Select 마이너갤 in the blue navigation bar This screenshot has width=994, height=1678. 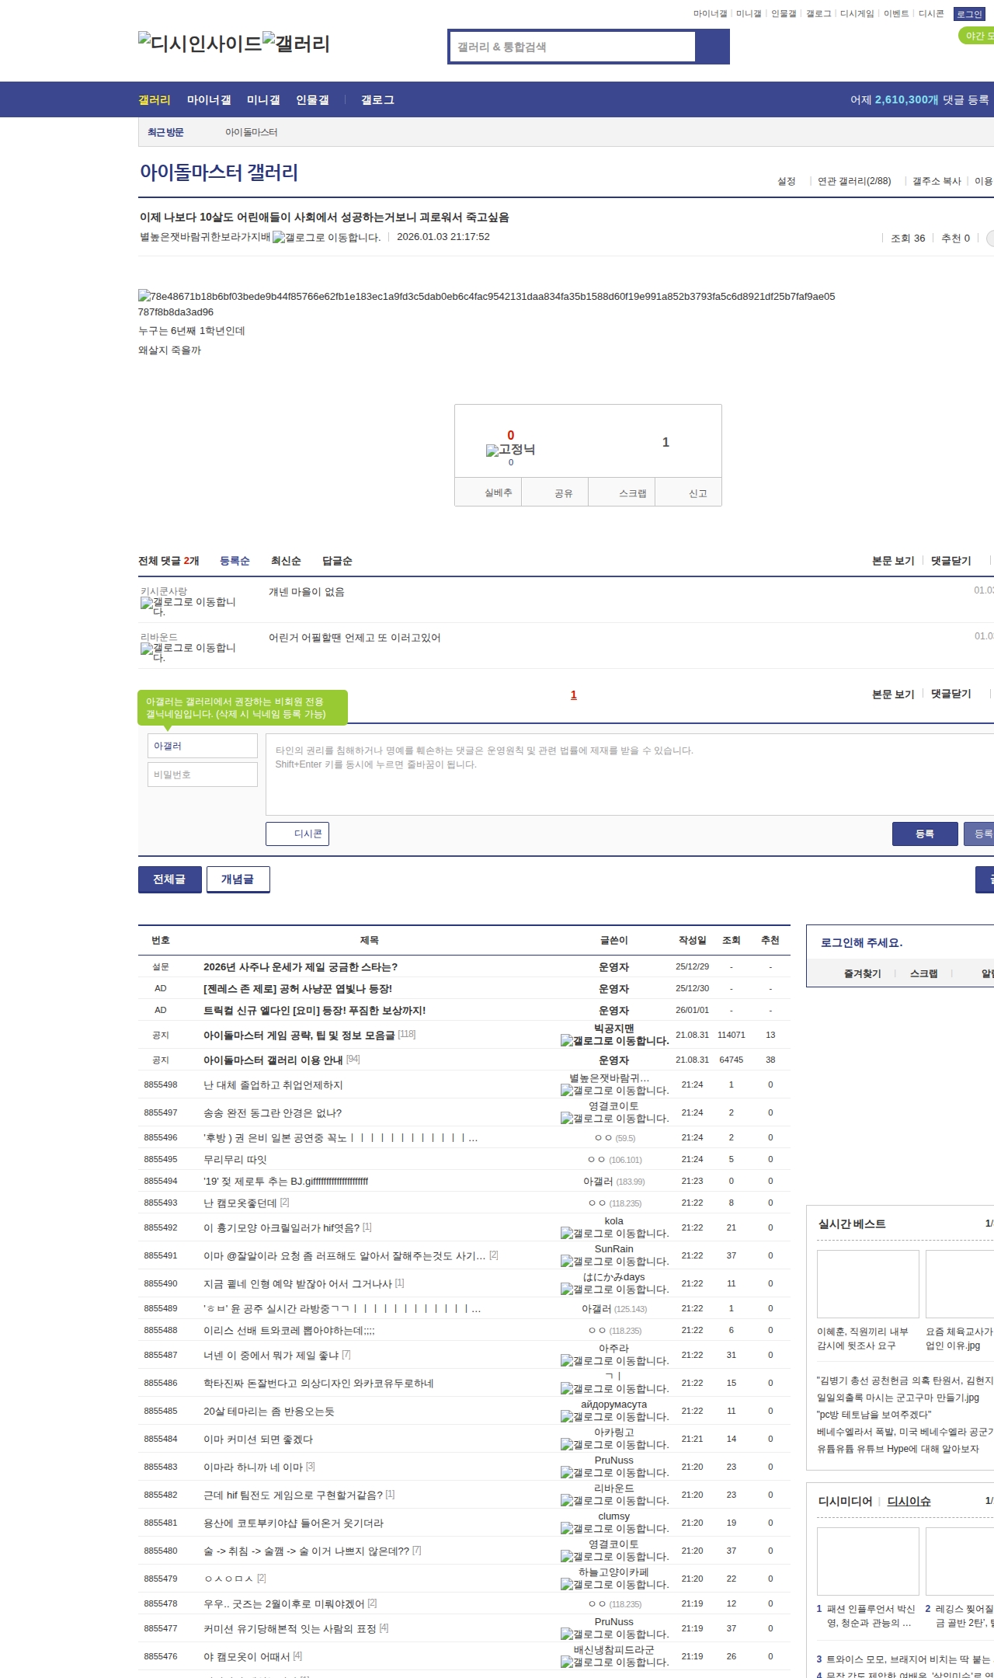209,100
